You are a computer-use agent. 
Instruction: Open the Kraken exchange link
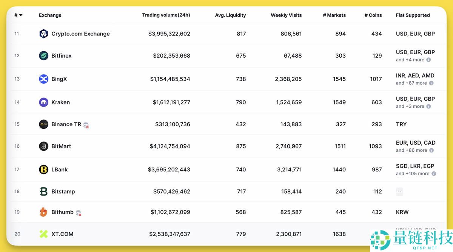coord(60,102)
